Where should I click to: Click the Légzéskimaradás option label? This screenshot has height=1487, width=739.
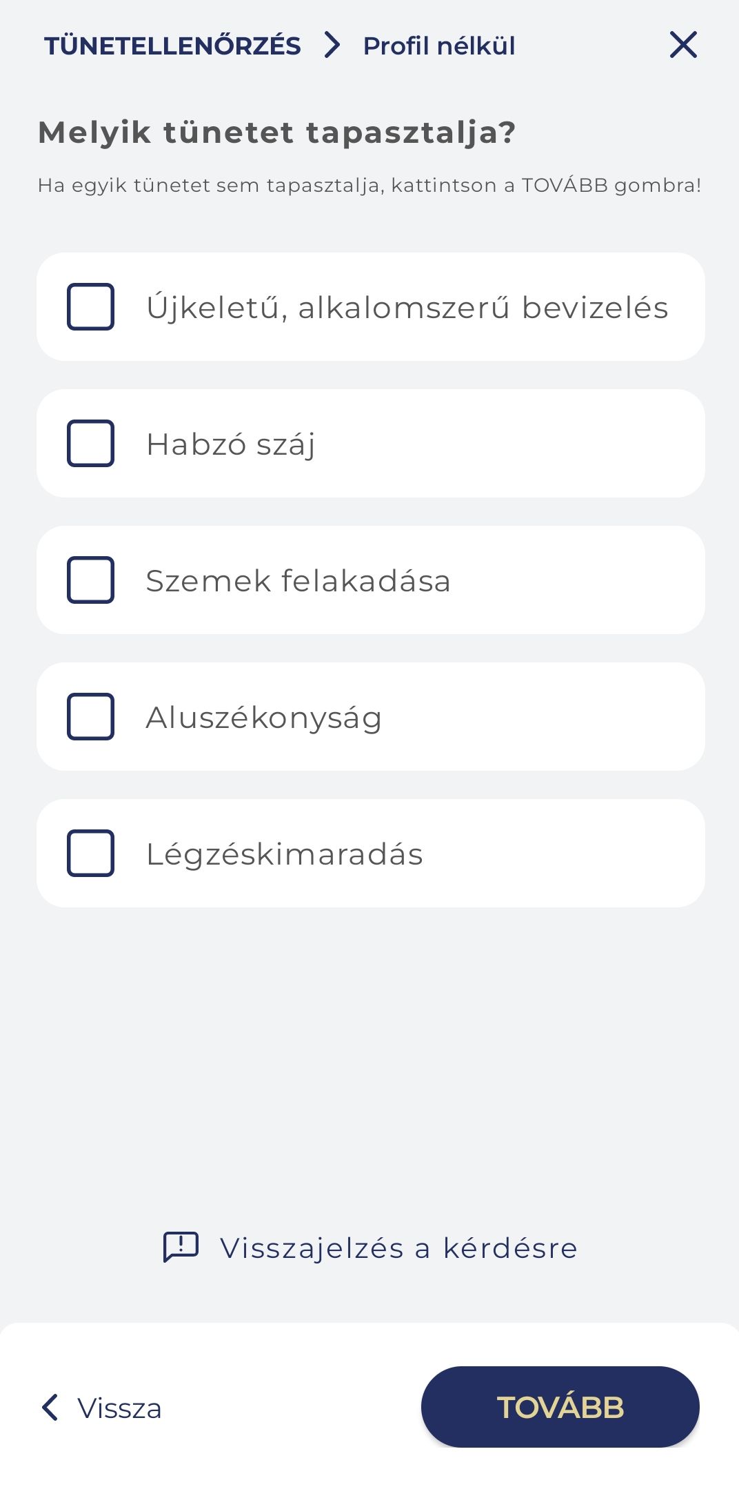click(284, 854)
